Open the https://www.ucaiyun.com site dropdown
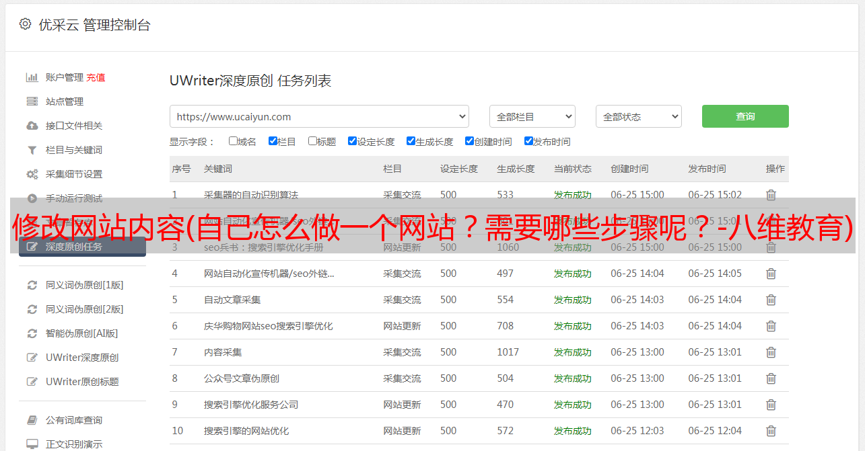Image resolution: width=865 pixels, height=451 pixels. [x=319, y=116]
